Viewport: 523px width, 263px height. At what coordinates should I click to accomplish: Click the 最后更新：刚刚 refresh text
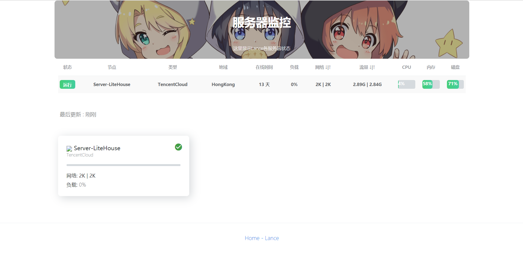pyautogui.click(x=78, y=114)
